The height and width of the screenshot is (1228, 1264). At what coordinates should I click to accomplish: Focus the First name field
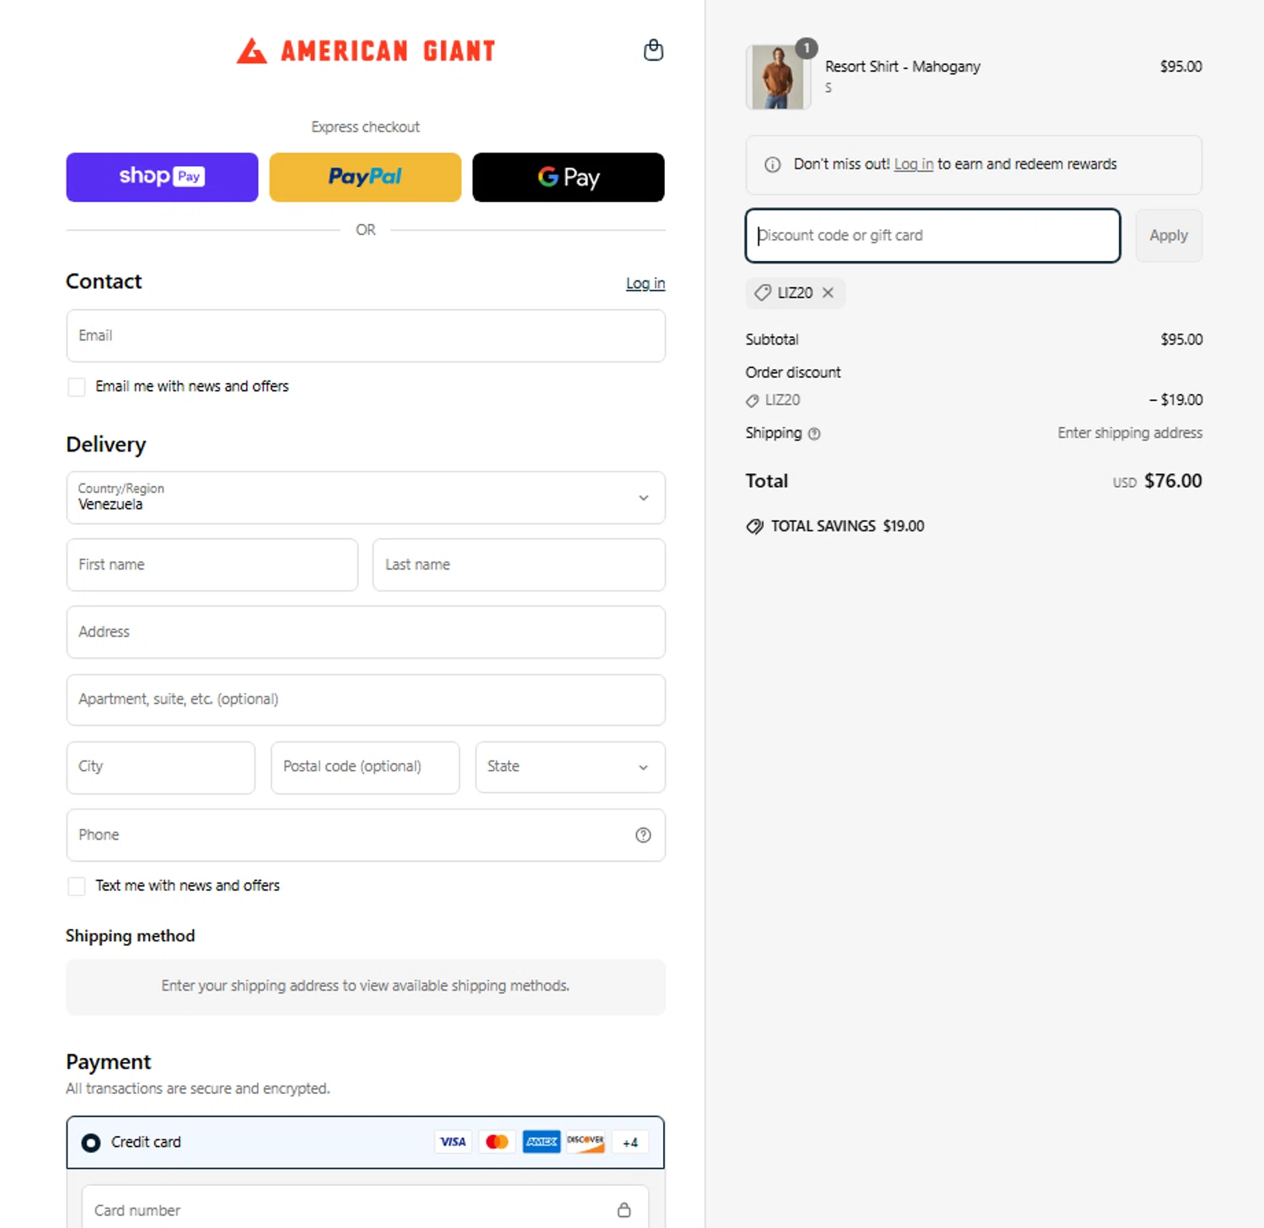pos(212,565)
